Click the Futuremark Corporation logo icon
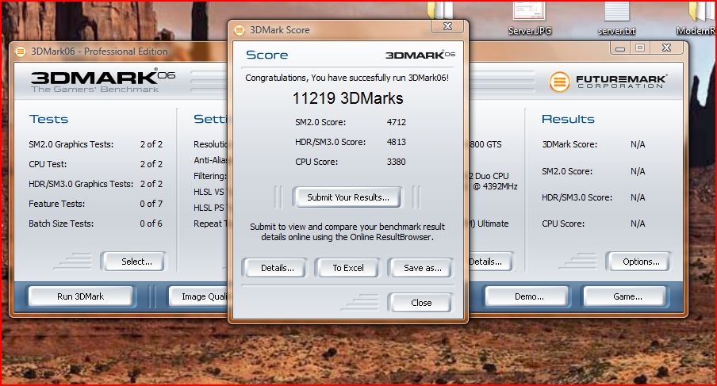 click(x=559, y=82)
